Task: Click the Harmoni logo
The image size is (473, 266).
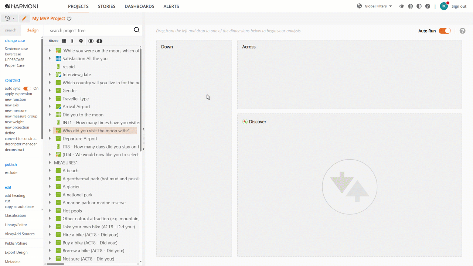Action: click(21, 6)
